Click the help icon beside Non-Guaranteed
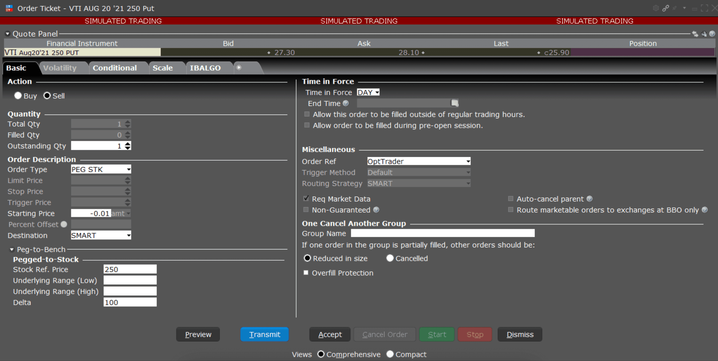This screenshot has width=718, height=361. [376, 210]
